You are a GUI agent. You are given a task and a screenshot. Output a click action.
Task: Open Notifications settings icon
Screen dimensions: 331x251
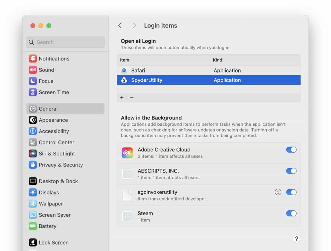point(33,59)
